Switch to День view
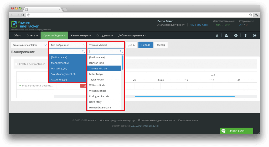This screenshot has width=269, height=147. coord(131,45)
